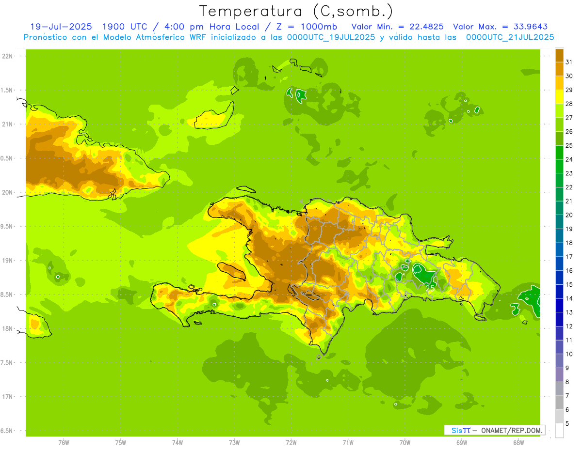Pick the legend swatch between 24 and 25

(559, 153)
